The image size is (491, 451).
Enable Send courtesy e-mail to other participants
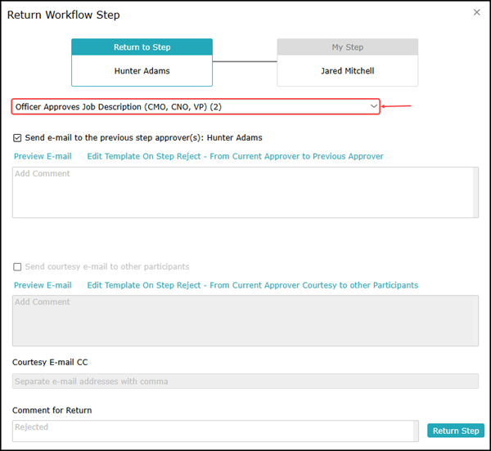point(17,266)
